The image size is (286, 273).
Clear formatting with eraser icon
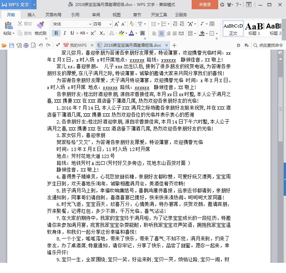coord(132,24)
